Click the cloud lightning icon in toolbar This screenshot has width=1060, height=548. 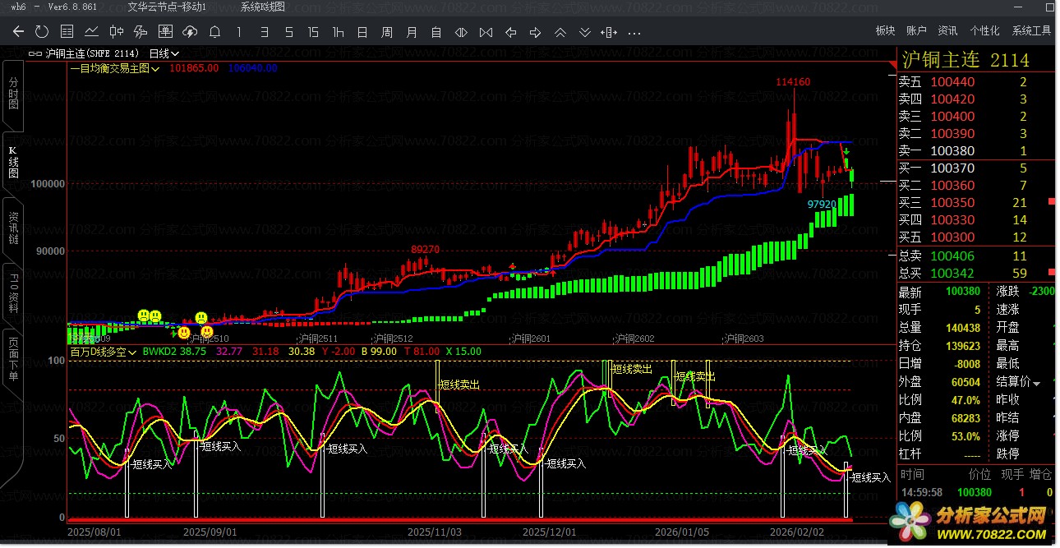click(190, 32)
